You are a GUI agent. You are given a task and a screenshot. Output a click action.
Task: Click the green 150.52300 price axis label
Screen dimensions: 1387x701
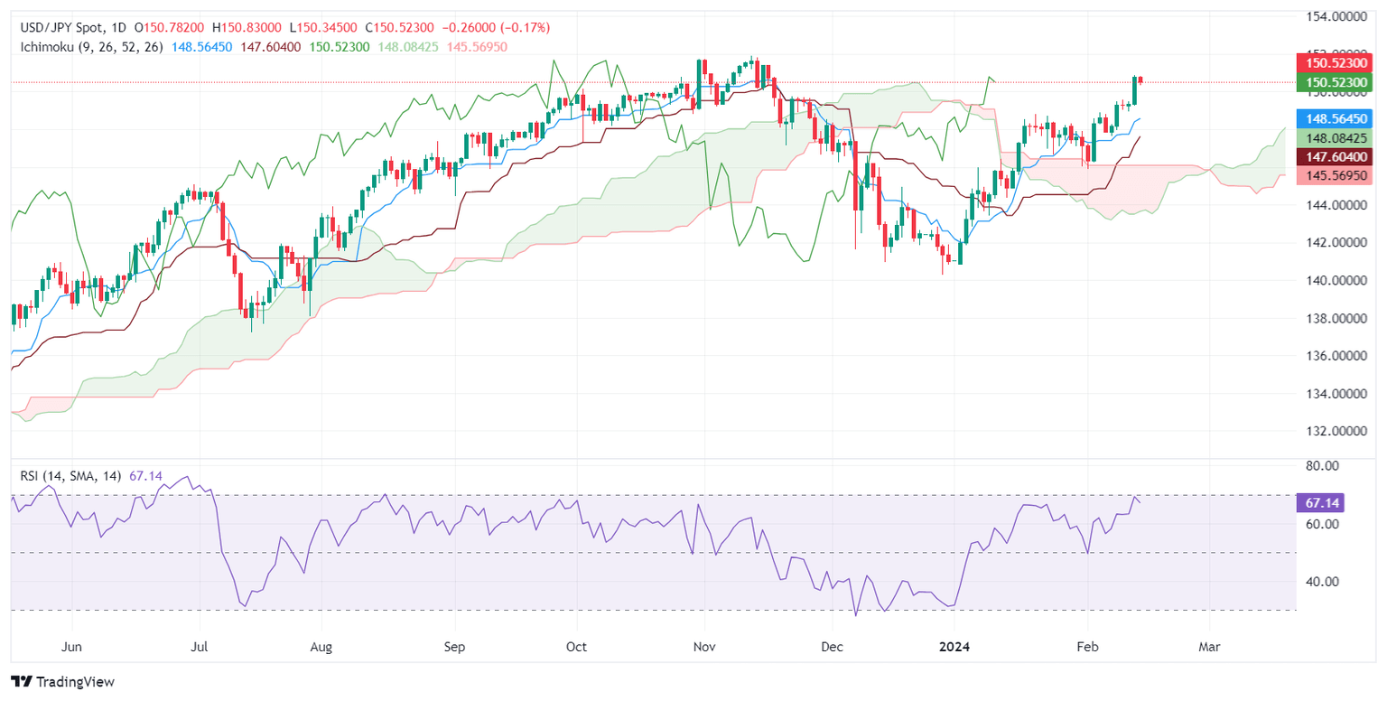(x=1336, y=82)
